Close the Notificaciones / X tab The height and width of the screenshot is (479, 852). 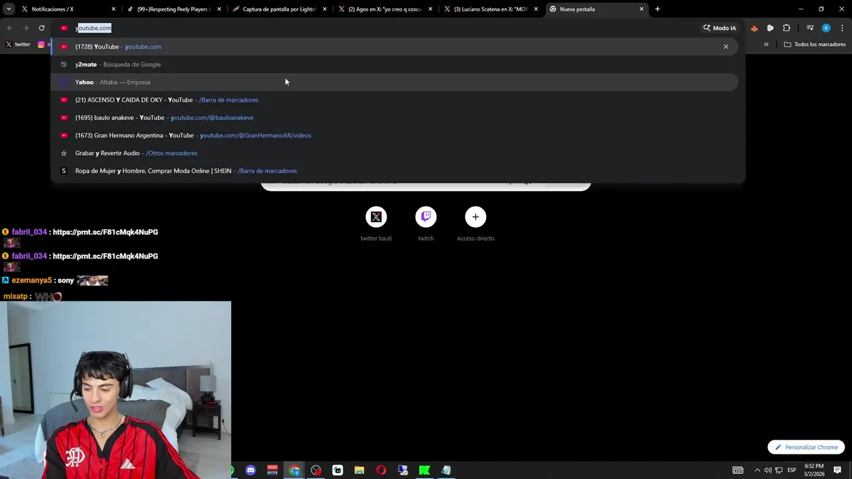coord(113,9)
